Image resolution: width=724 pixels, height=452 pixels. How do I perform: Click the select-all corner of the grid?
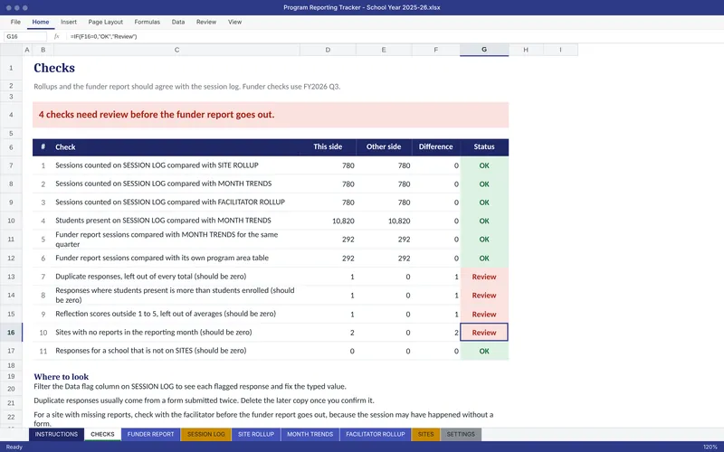pyautogui.click(x=11, y=50)
